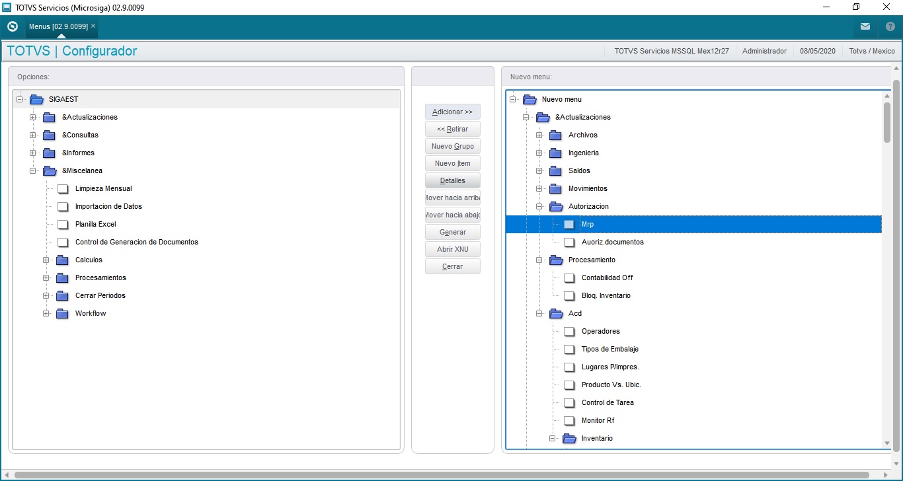
Task: Click the Ingenieria folder icon
Action: point(556,153)
